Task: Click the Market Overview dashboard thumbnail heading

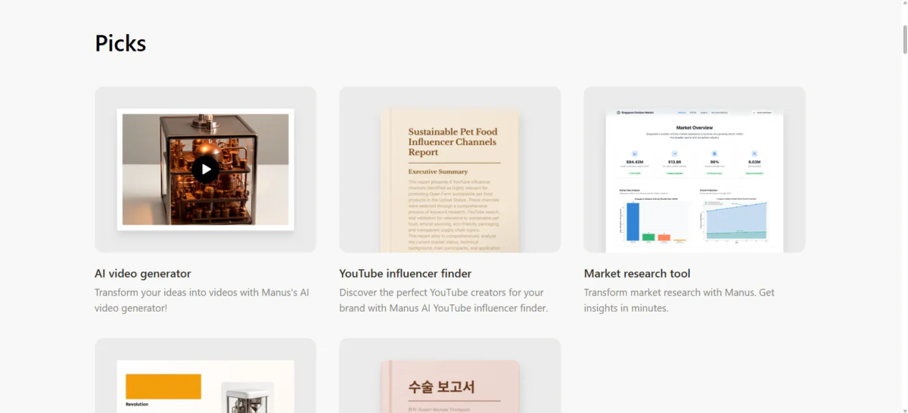Action: [694, 128]
